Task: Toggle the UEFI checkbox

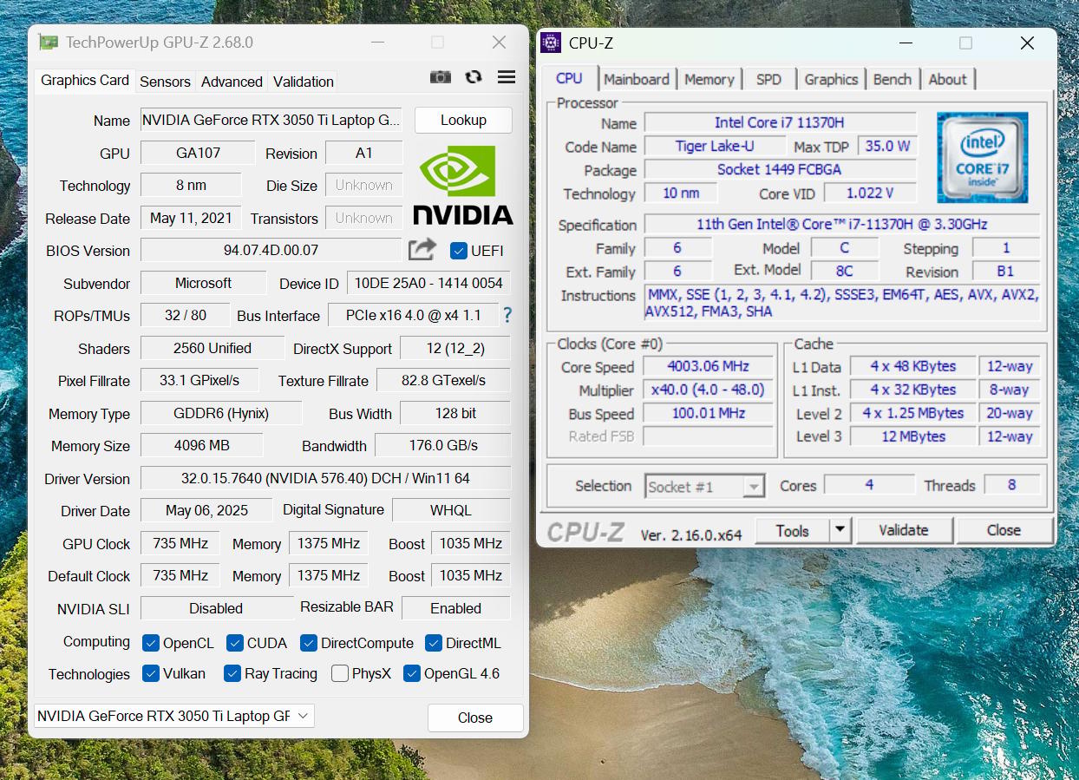Action: (x=459, y=251)
